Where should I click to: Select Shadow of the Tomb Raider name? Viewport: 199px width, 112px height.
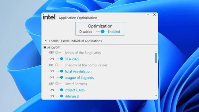(x=86, y=65)
